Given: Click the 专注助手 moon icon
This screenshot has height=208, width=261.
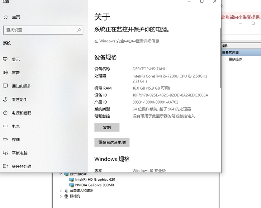Looking at the screenshot, I should (5, 99).
